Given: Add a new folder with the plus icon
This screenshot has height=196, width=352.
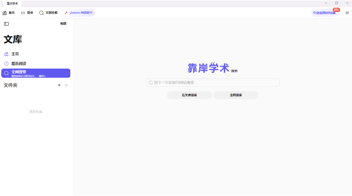Looking at the screenshot, I should 59,85.
